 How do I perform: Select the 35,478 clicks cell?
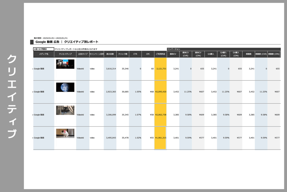[123, 138]
